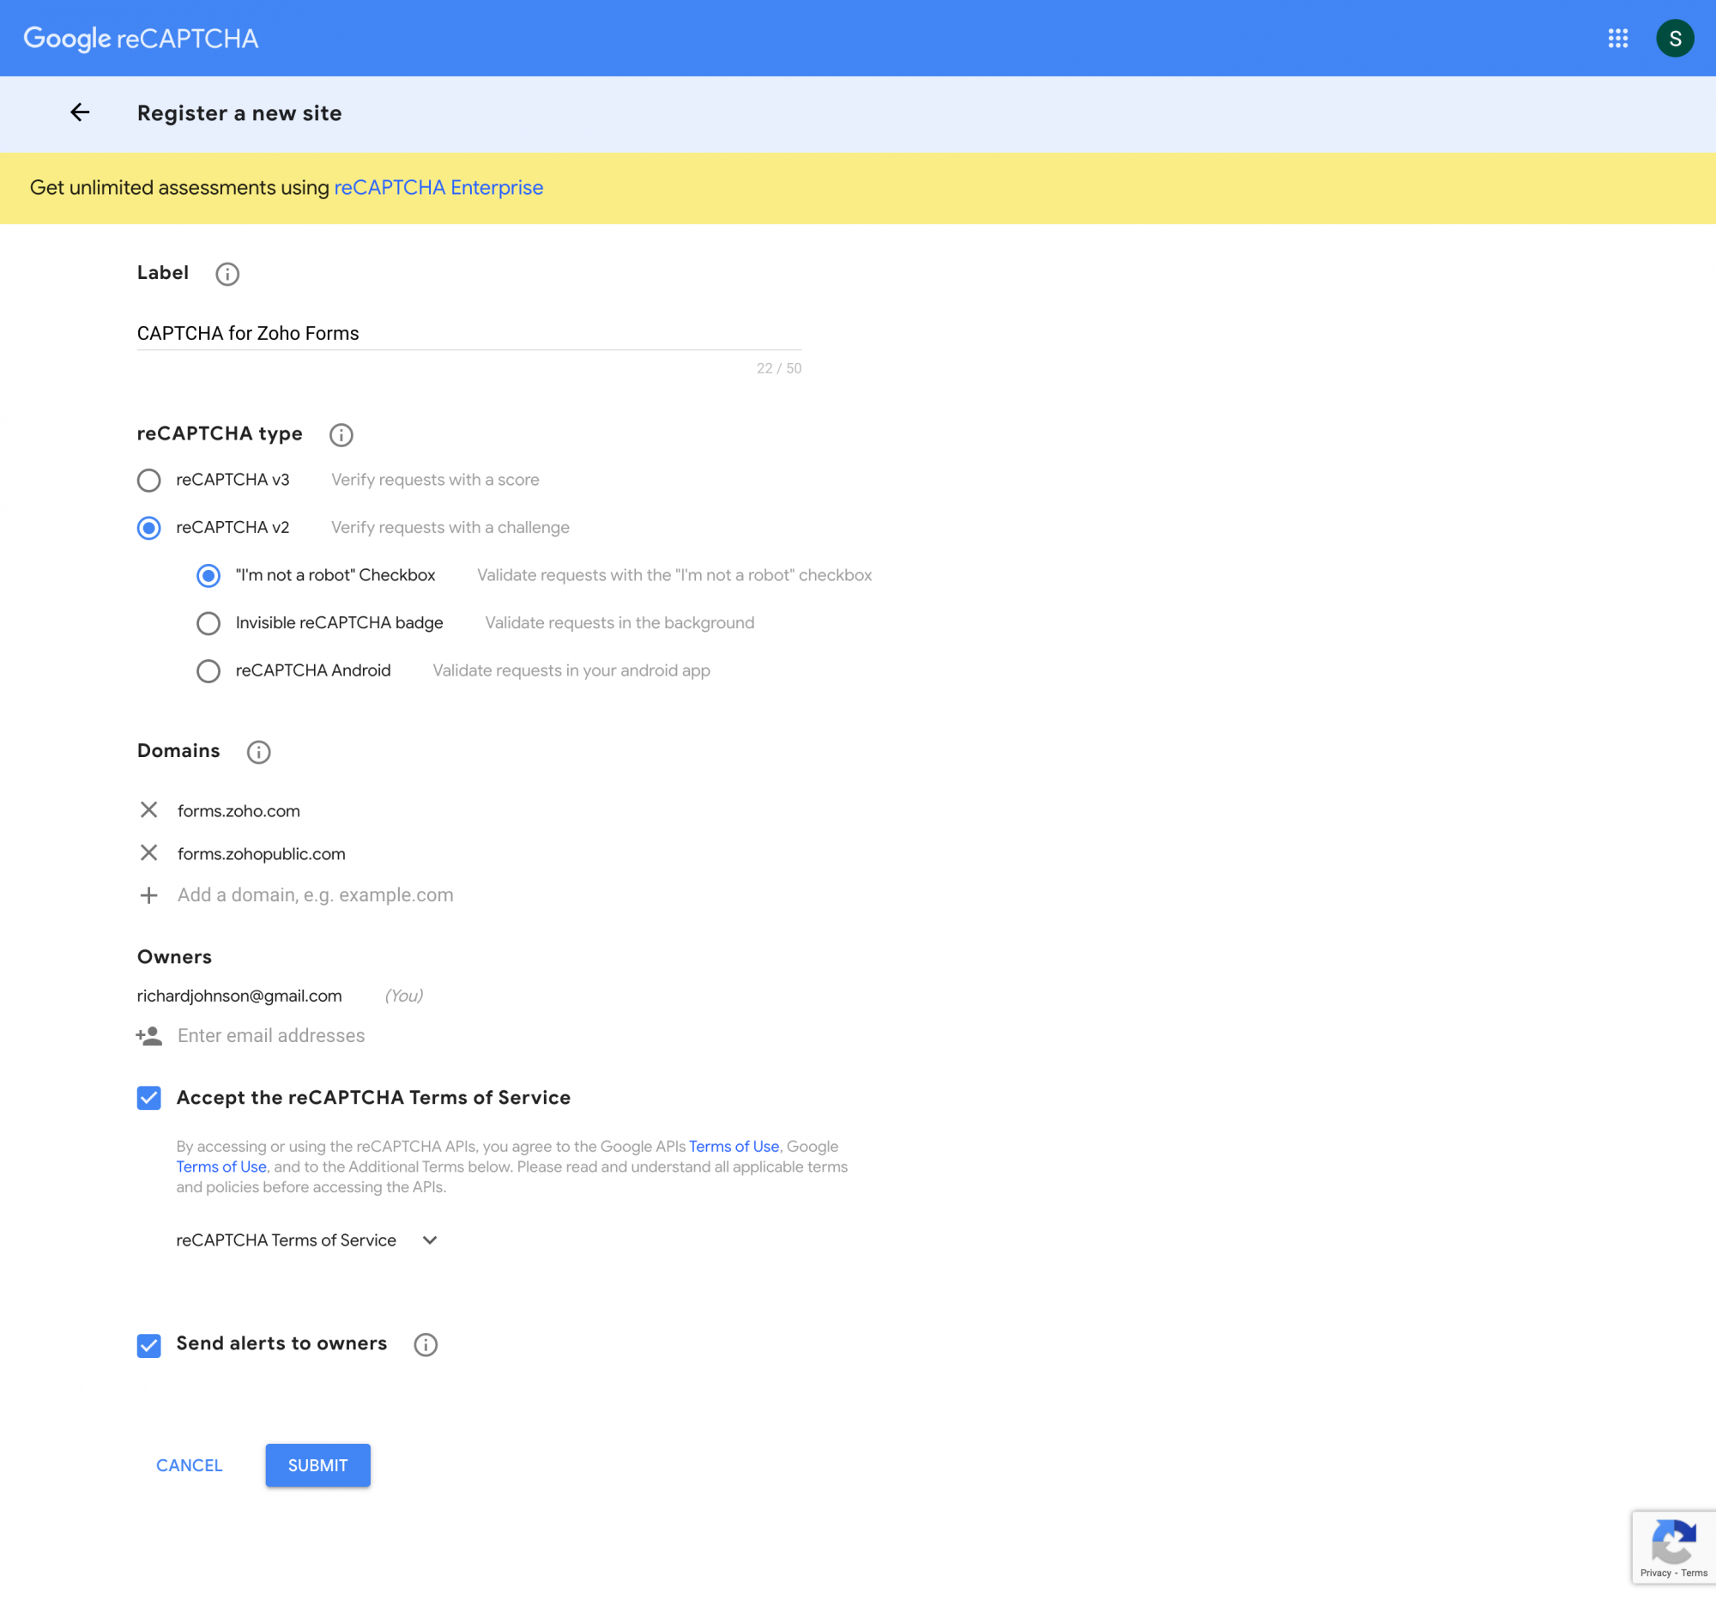1716x1600 pixels.
Task: Click the Domains info icon
Action: pos(258,752)
